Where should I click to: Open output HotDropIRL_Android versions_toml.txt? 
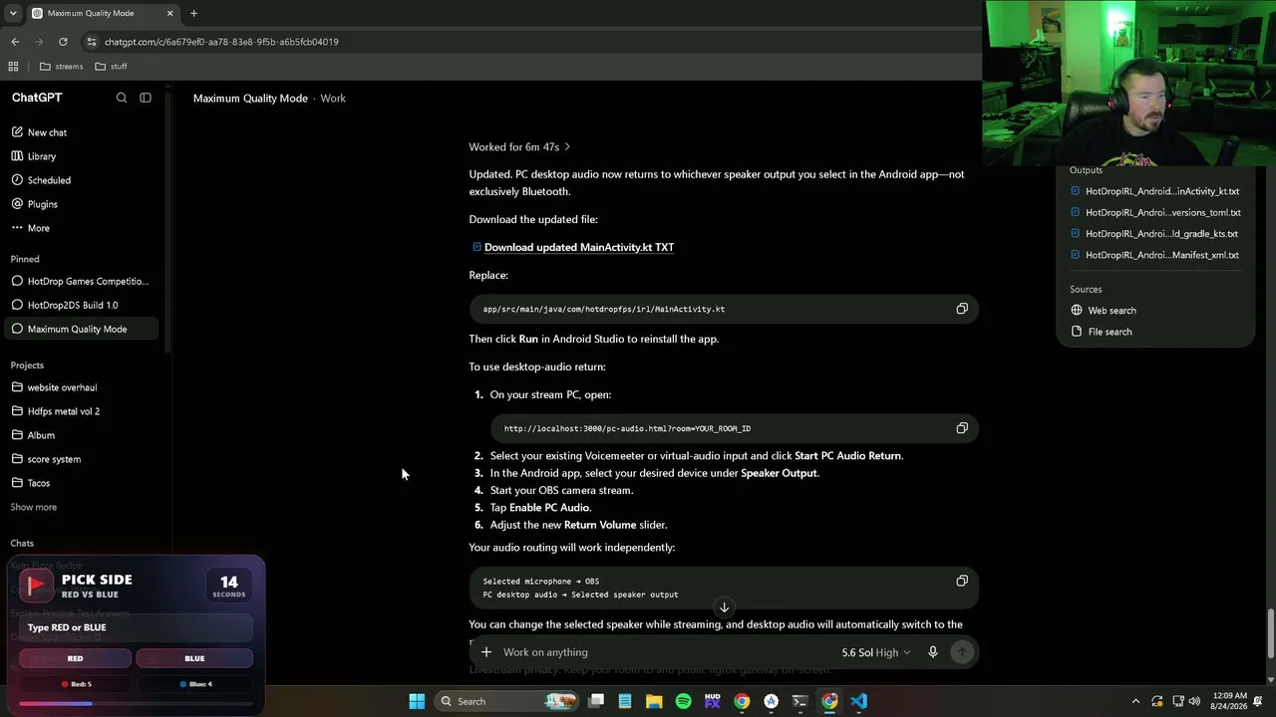click(1154, 212)
